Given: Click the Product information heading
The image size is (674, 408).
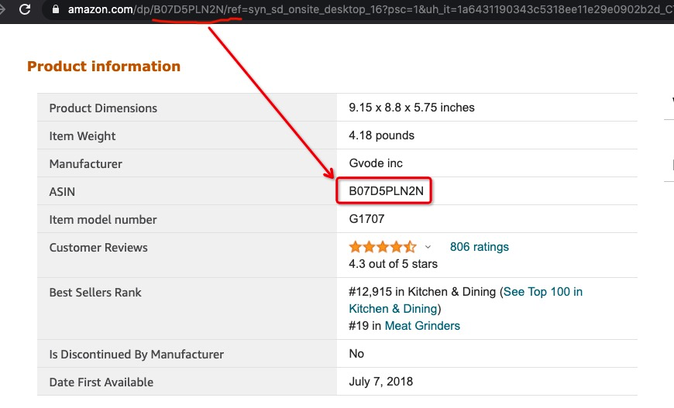Looking at the screenshot, I should pos(104,67).
